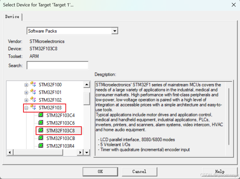Open Help for device selection
Screen dimensions: 240x179
pos(220,172)
